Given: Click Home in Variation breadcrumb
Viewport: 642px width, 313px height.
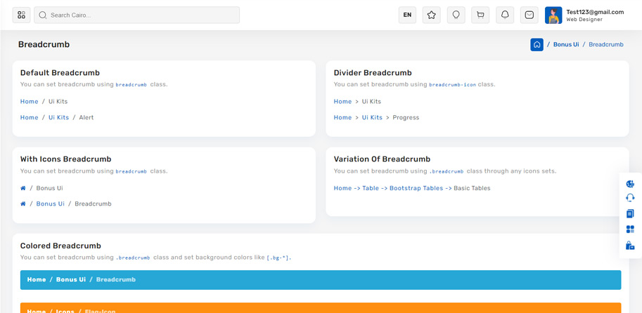Looking at the screenshot, I should coord(342,188).
